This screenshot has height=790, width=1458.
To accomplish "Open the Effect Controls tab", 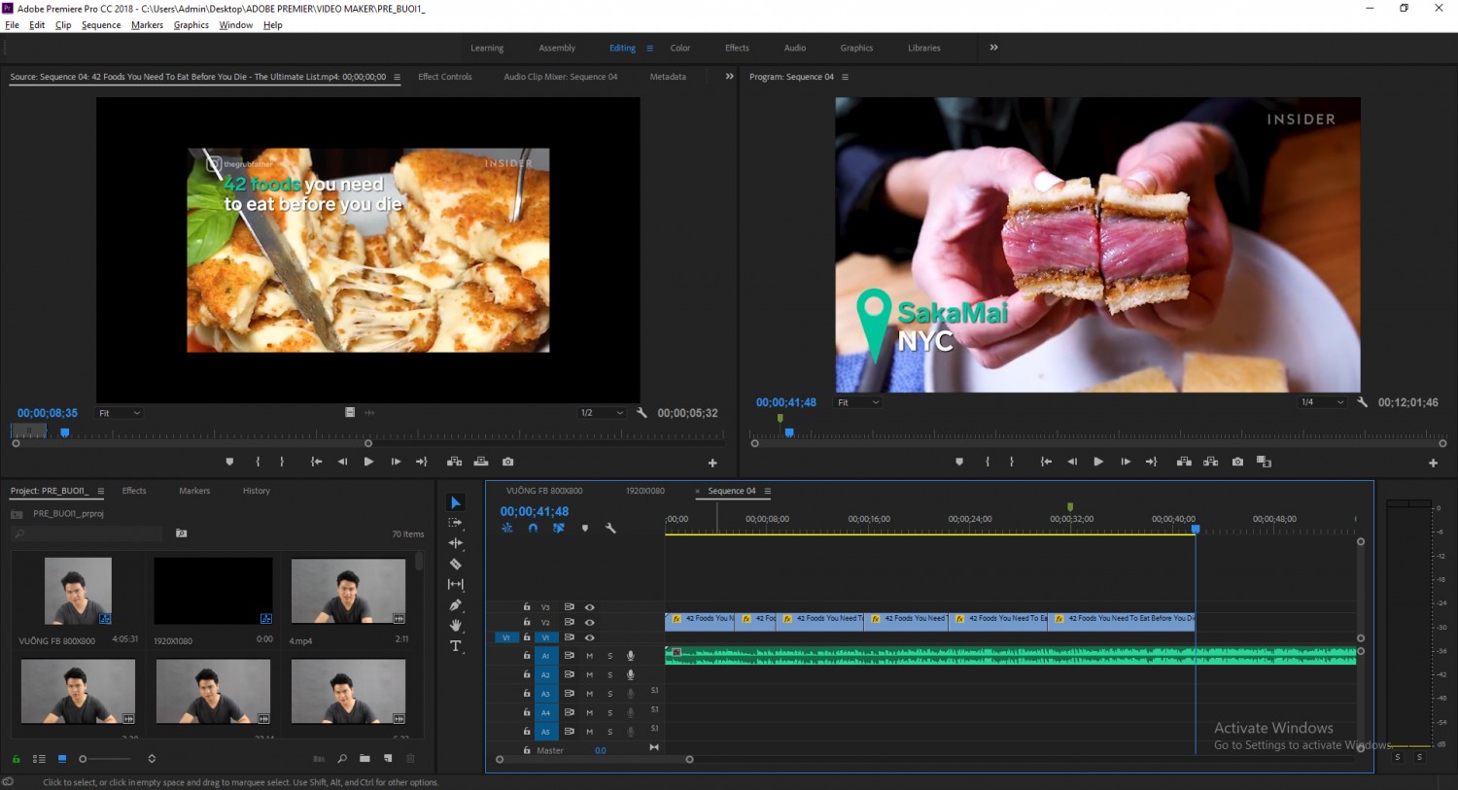I will [445, 77].
